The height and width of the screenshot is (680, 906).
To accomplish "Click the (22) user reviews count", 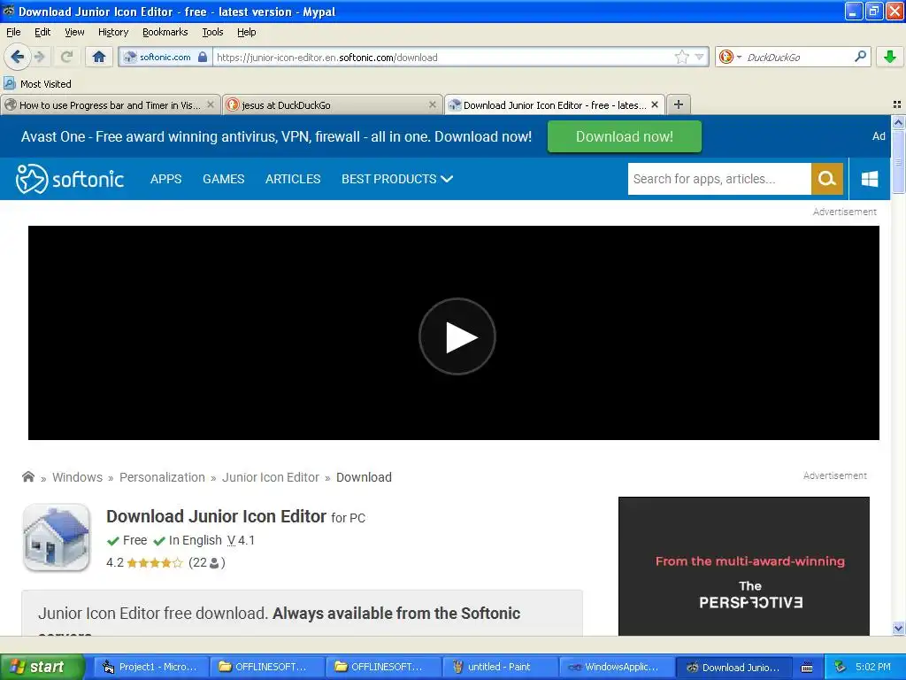I will pos(207,562).
